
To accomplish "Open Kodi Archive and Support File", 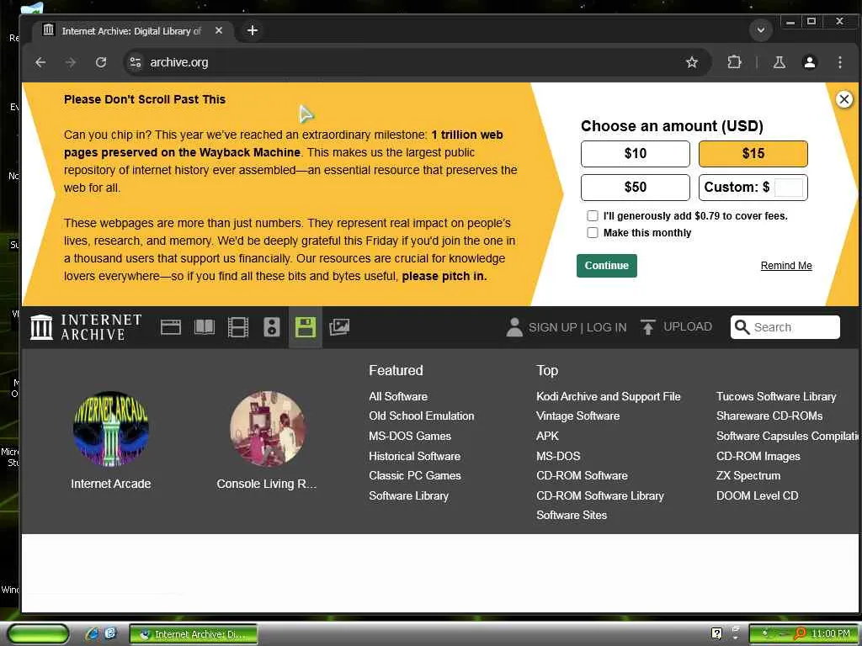I will click(x=608, y=397).
